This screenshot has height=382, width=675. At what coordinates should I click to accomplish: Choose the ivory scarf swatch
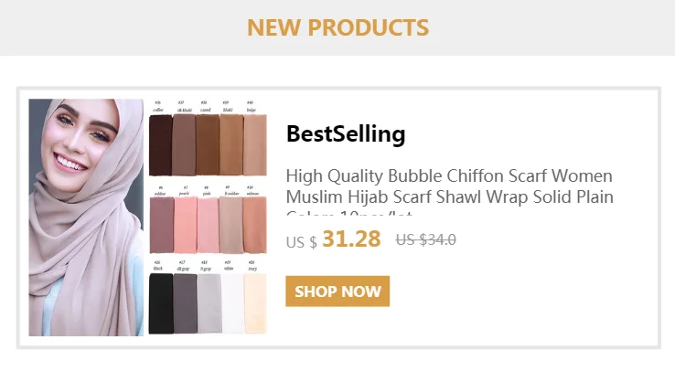click(255, 303)
